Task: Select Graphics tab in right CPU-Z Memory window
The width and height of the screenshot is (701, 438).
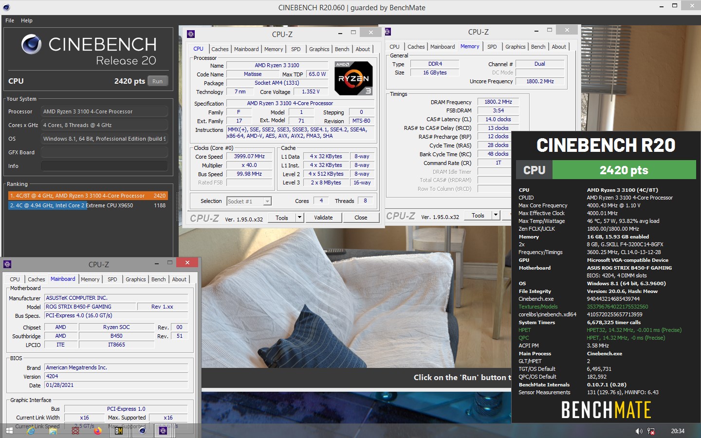Action: [x=516, y=47]
